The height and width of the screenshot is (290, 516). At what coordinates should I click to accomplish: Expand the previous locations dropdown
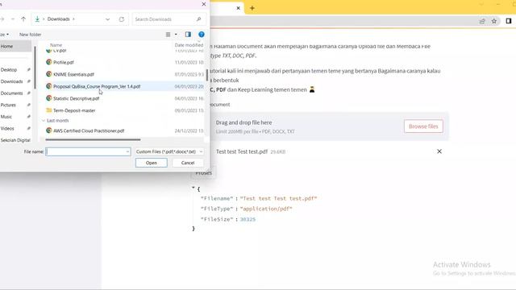[x=107, y=19]
